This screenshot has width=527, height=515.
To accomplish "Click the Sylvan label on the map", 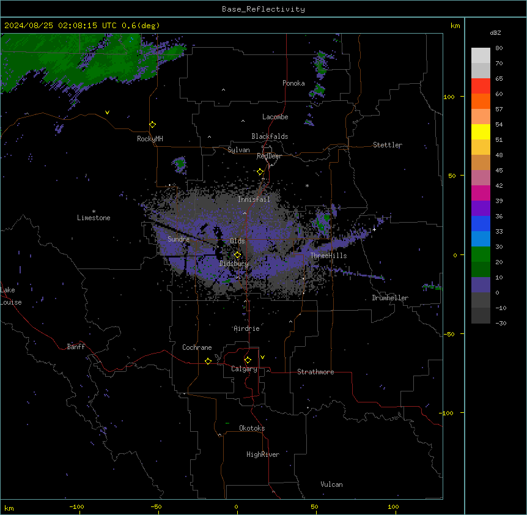I will pos(238,150).
